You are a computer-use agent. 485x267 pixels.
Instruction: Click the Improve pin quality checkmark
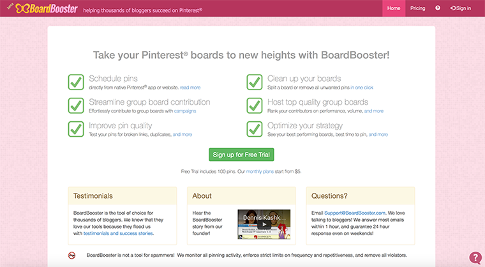[76, 129]
